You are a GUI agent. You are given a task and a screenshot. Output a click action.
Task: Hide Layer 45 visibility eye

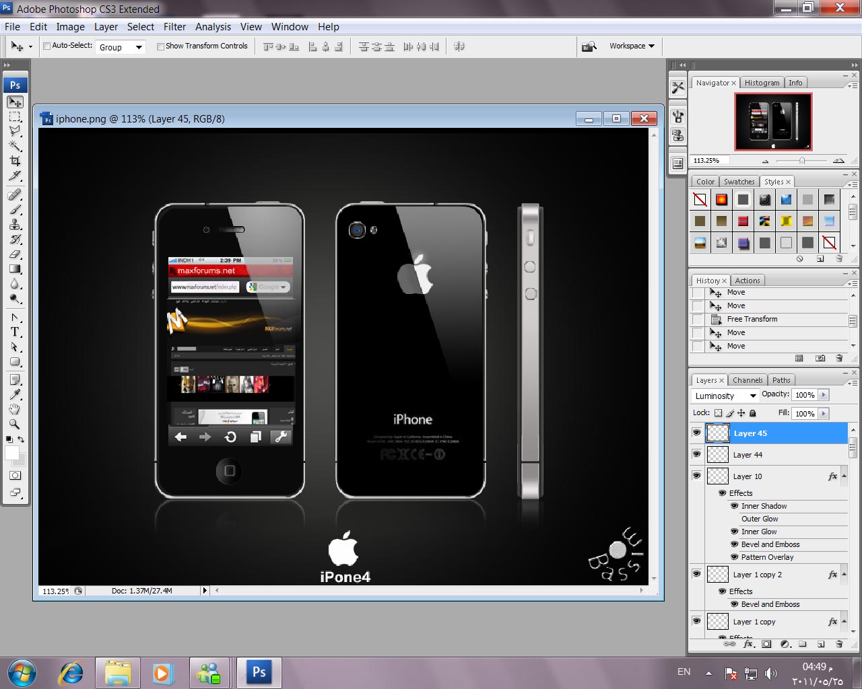pyautogui.click(x=696, y=433)
